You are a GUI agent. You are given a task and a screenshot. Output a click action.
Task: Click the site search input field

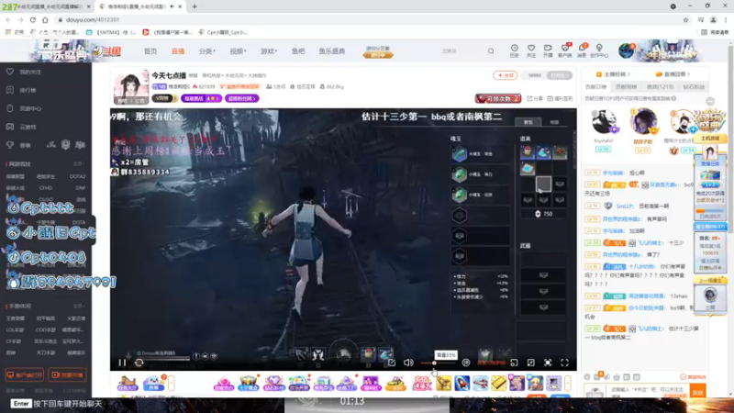click(462, 51)
